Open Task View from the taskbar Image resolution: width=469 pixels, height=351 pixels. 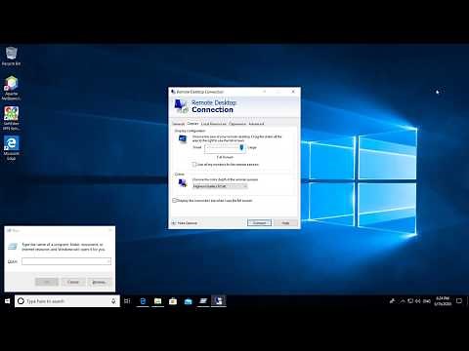[x=127, y=301]
